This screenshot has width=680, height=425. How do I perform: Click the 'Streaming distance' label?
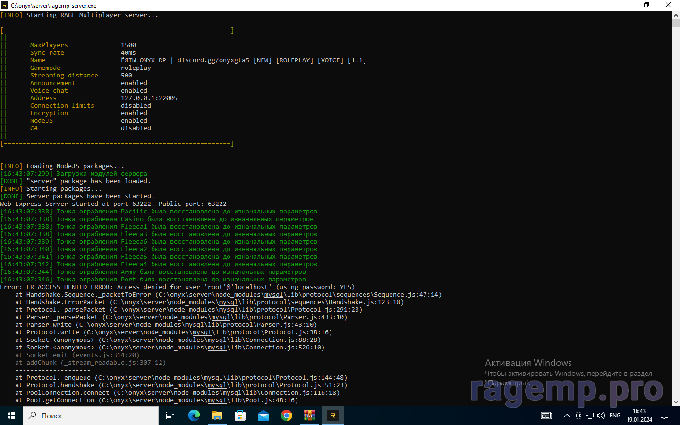[x=64, y=76]
